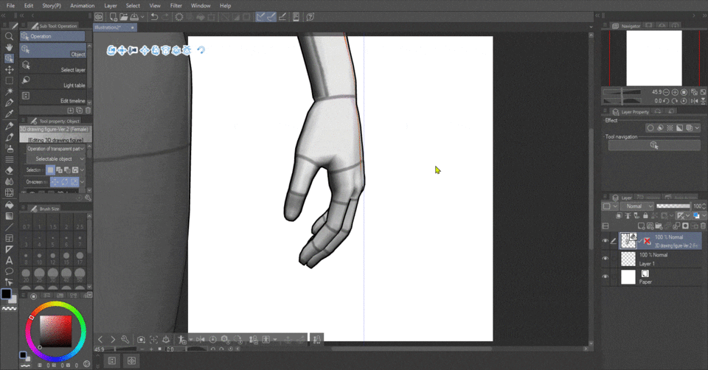
Task: Select the Zoom magnifier tool
Action: click(9, 36)
